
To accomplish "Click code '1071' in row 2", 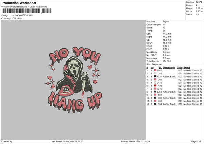I will (x=180, y=74).
